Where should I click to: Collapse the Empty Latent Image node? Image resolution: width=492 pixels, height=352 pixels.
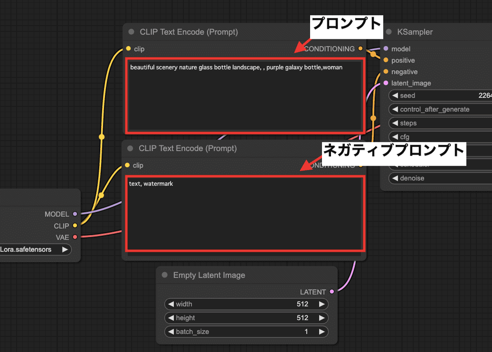coord(164,275)
